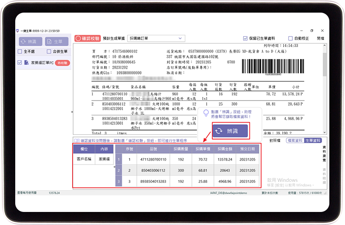Click the red 確認校驗 confirm button
This screenshot has height=225, width=345.
tap(88, 38)
